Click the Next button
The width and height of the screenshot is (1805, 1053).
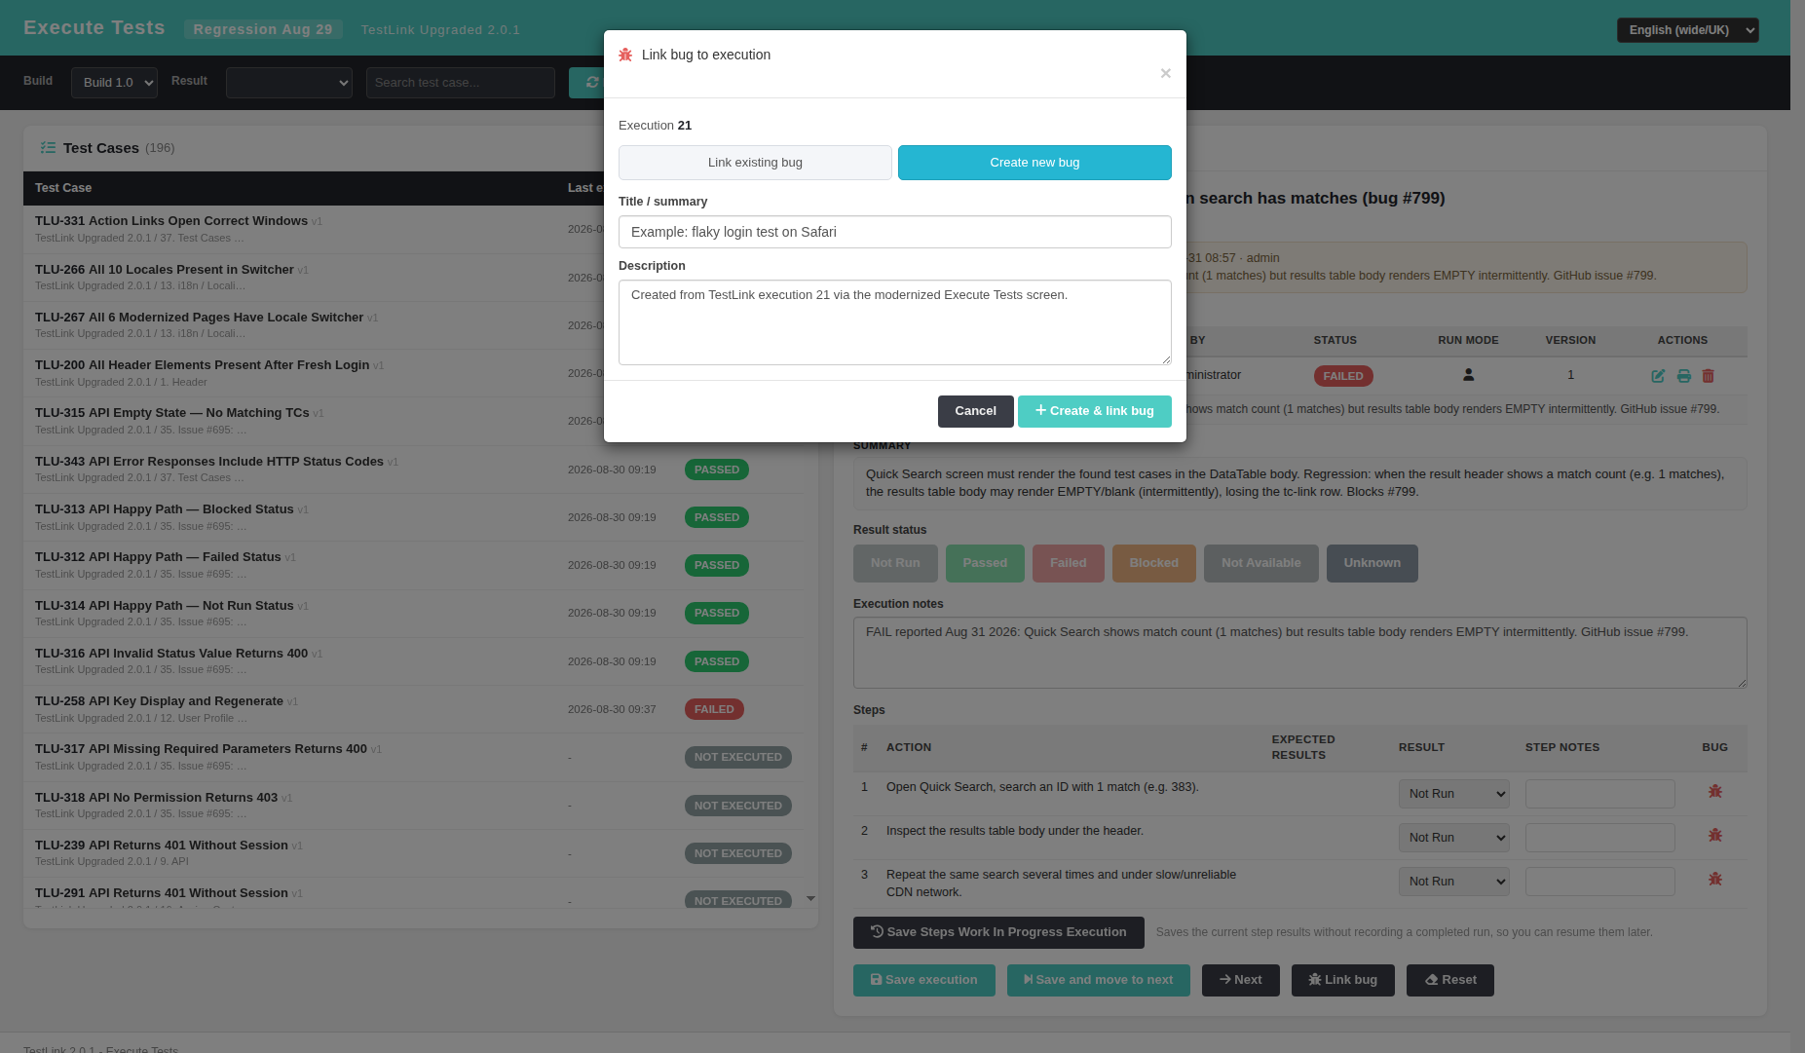[1241, 980]
